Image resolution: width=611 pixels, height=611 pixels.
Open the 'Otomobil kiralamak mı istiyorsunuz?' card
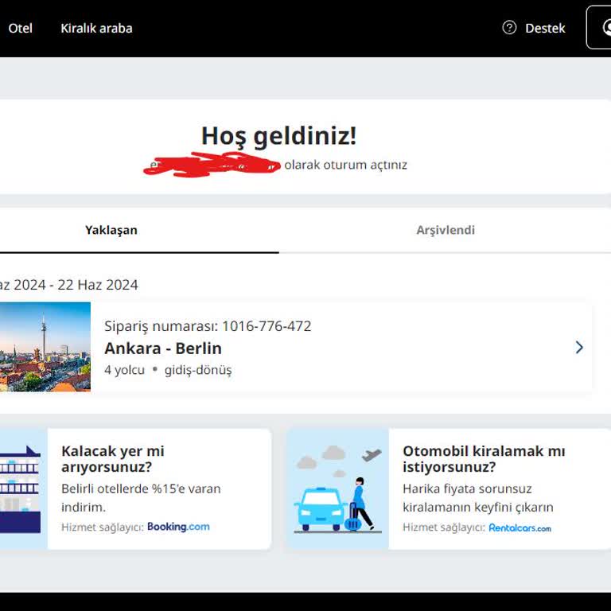point(449,489)
